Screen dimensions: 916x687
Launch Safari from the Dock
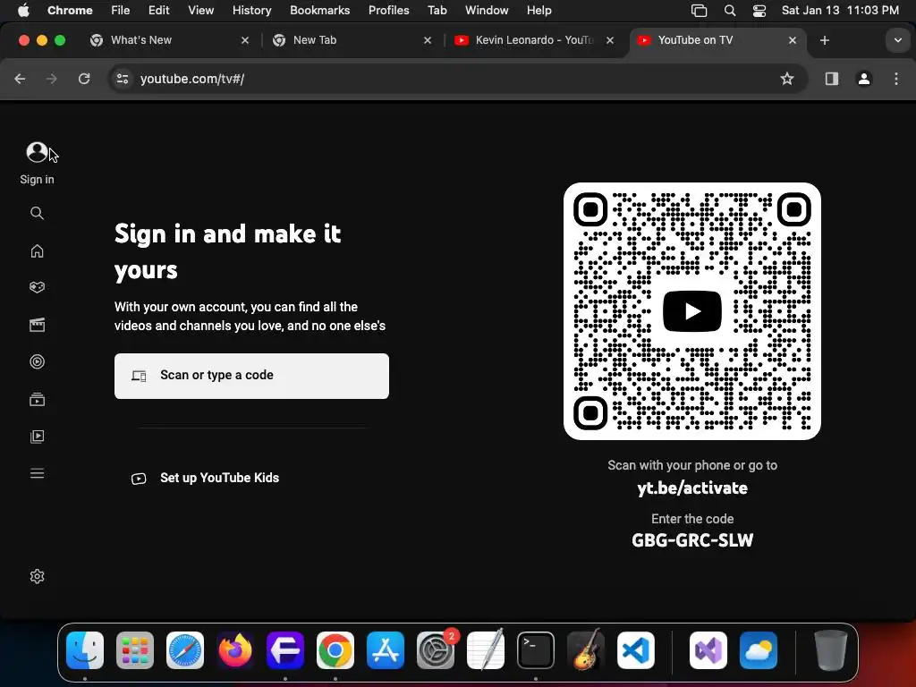click(185, 650)
